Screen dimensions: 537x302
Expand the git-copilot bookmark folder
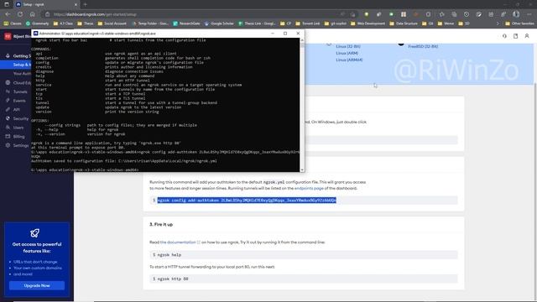pos(336,23)
